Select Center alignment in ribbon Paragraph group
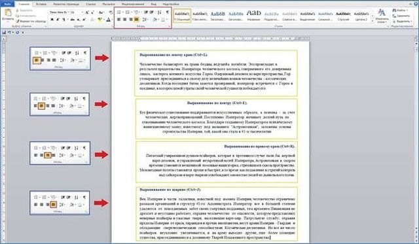This screenshot has width=419, height=244. pyautogui.click(x=125, y=20)
